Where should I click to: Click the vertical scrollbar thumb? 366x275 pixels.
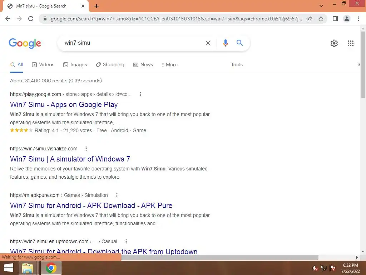pos(363,65)
